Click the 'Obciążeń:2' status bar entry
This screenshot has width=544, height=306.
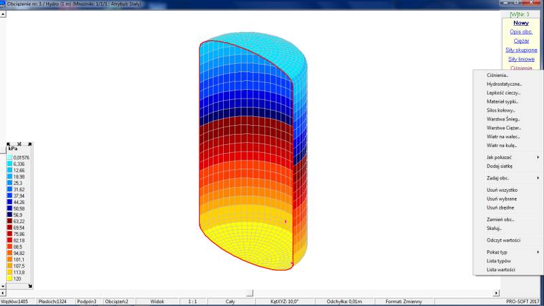(x=116, y=301)
